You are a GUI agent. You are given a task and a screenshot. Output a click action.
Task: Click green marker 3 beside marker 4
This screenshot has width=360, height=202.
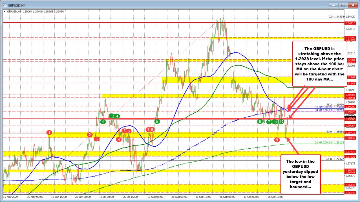pyautogui.click(x=113, y=116)
